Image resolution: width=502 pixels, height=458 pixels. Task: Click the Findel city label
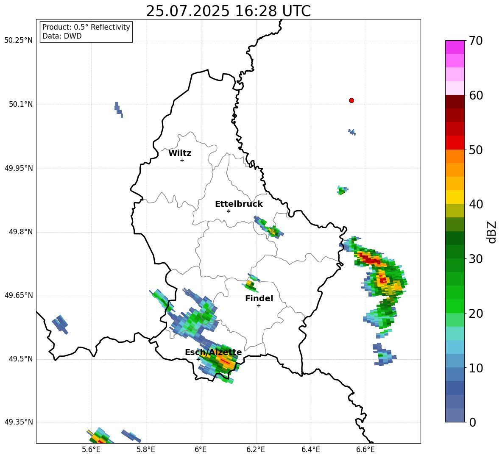[259, 298]
